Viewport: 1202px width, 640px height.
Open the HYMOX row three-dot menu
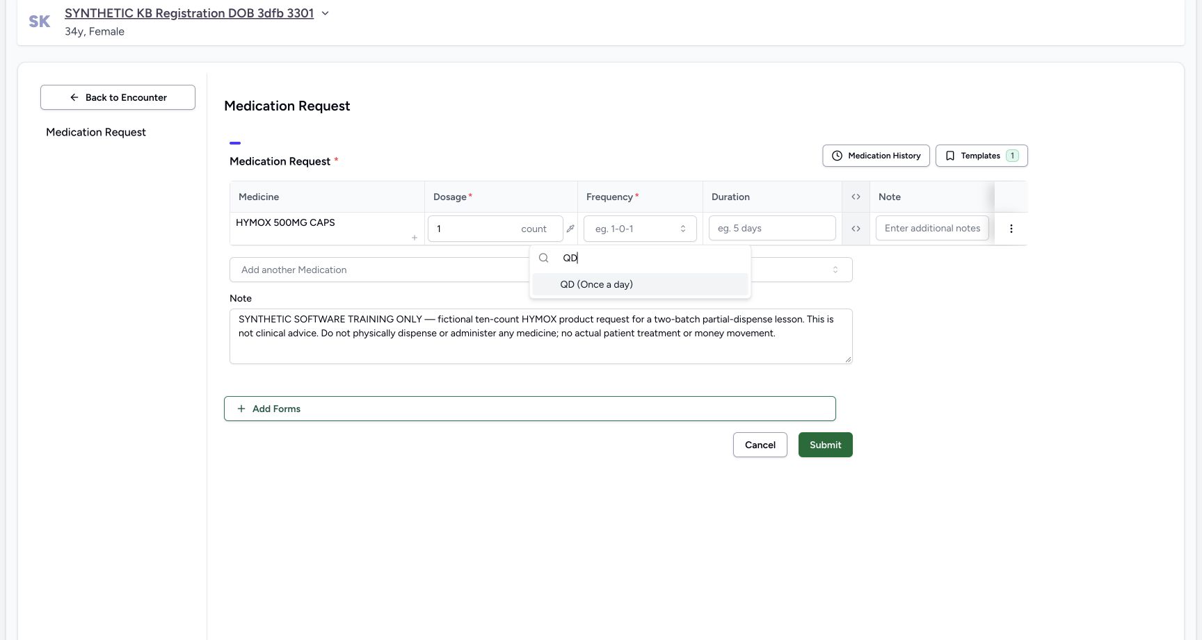tap(1011, 229)
